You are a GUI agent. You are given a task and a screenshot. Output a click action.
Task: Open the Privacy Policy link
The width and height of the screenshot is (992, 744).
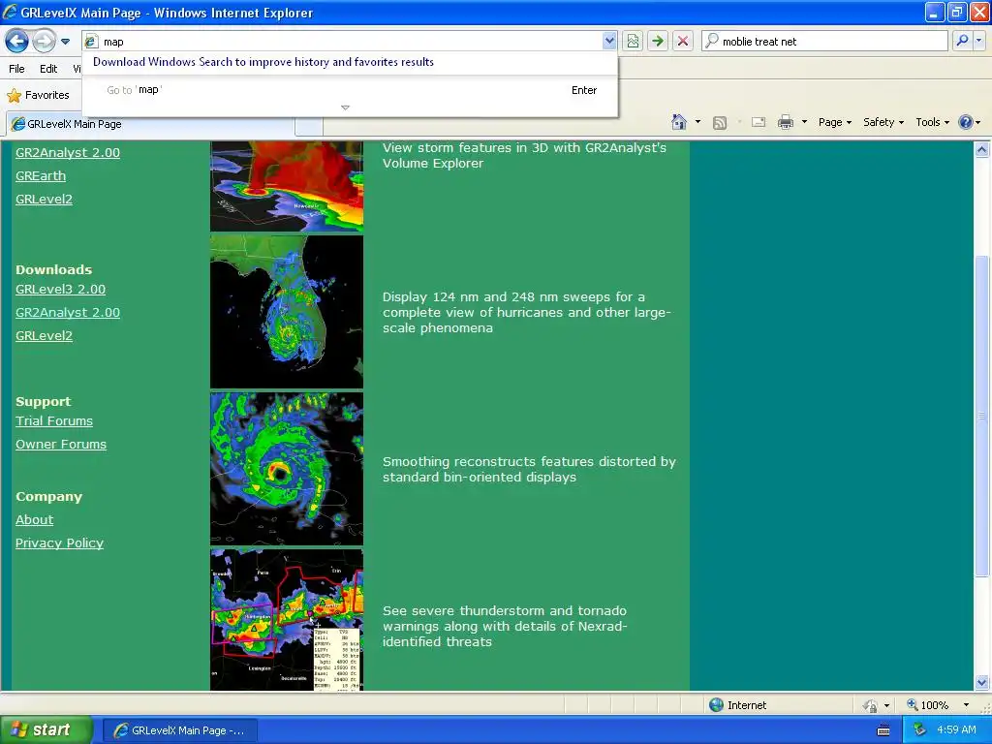pos(59,543)
